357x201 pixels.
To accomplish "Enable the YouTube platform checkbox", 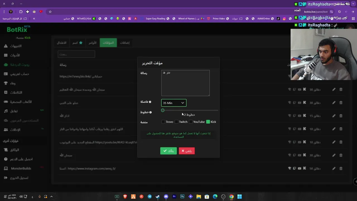I will click(x=190, y=122).
